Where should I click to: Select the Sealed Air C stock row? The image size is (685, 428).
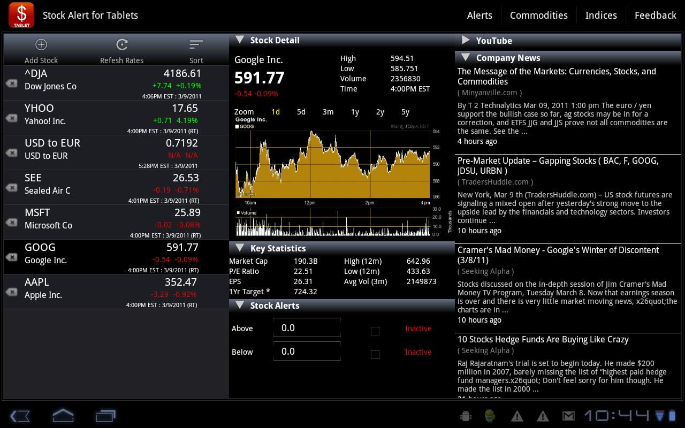[116, 187]
